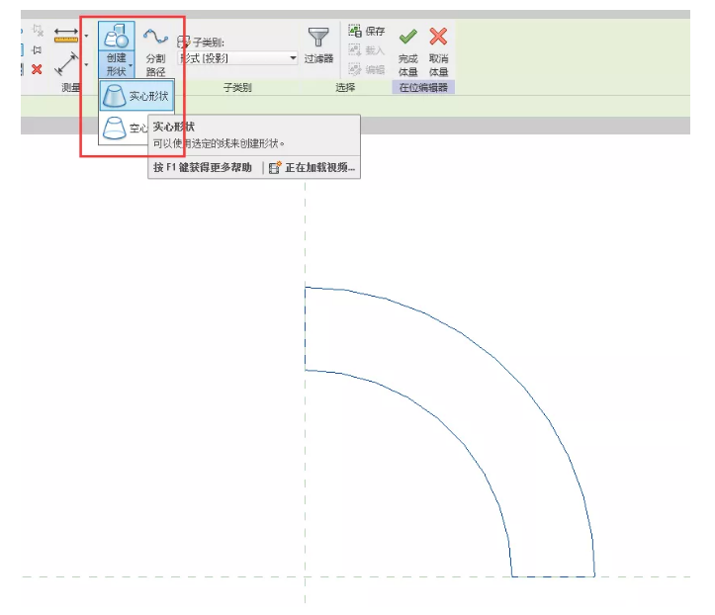Click the 选择 panel label

(x=345, y=87)
